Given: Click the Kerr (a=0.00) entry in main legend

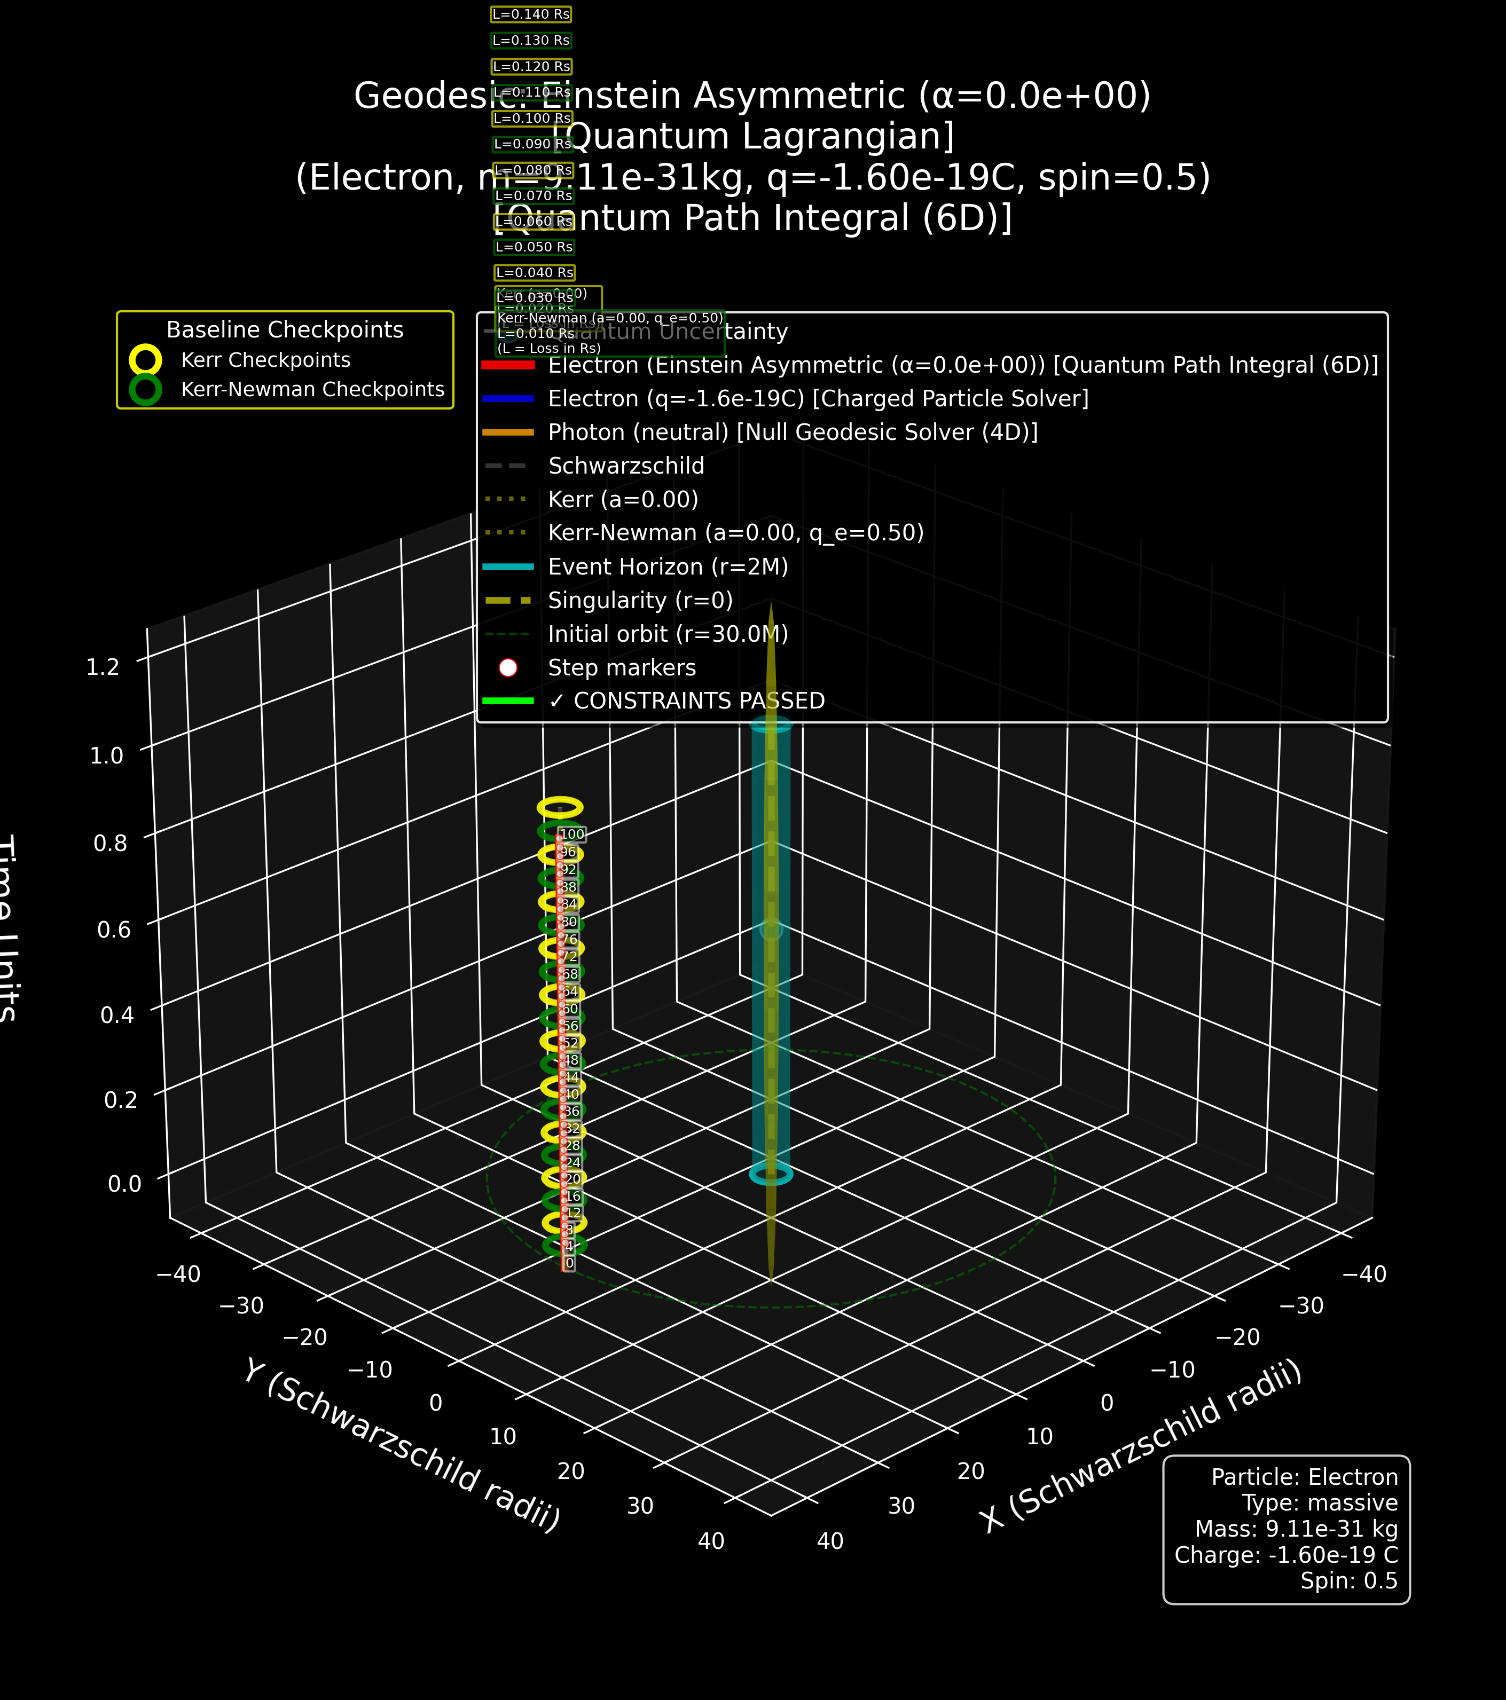Looking at the screenshot, I should 623,500.
